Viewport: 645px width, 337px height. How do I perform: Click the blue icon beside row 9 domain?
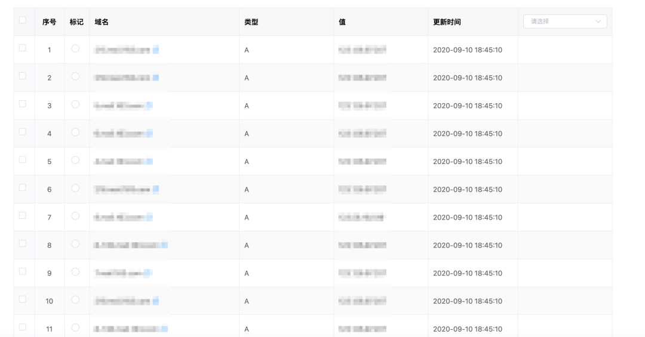(148, 273)
